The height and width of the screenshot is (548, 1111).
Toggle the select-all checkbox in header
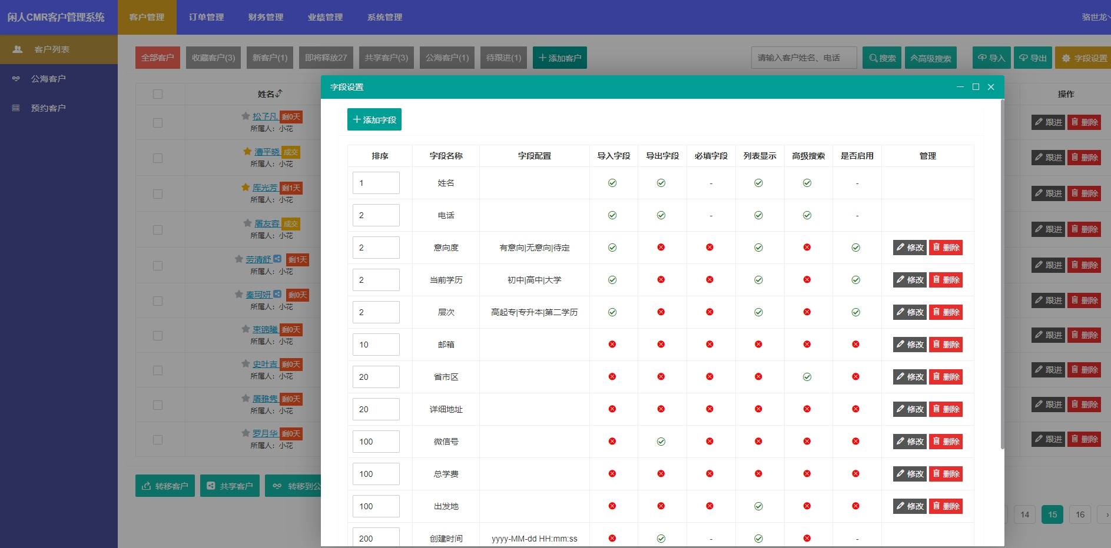[158, 94]
